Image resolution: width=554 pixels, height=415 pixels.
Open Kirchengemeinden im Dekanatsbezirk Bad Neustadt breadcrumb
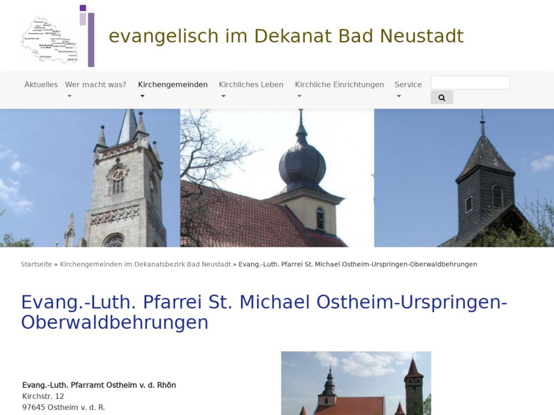point(145,264)
